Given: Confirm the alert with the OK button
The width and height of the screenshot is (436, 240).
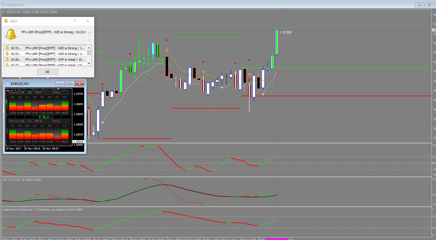Looking at the screenshot, I should (x=48, y=72).
